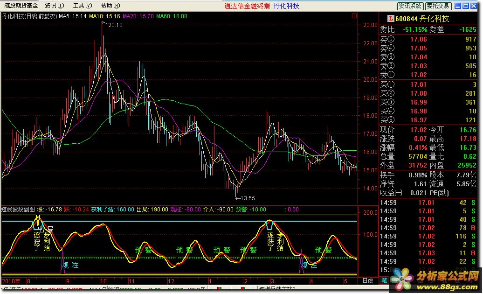Minimize the 通达信 window

click(x=458, y=6)
